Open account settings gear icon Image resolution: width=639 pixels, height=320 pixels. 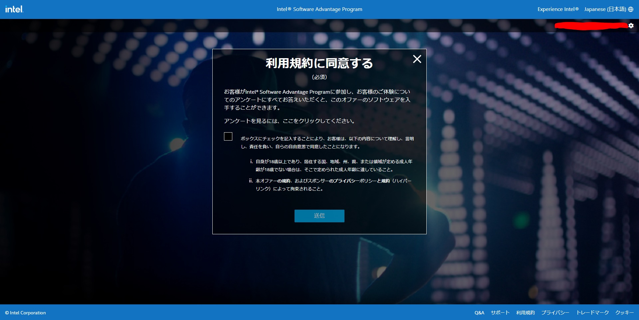tap(631, 26)
